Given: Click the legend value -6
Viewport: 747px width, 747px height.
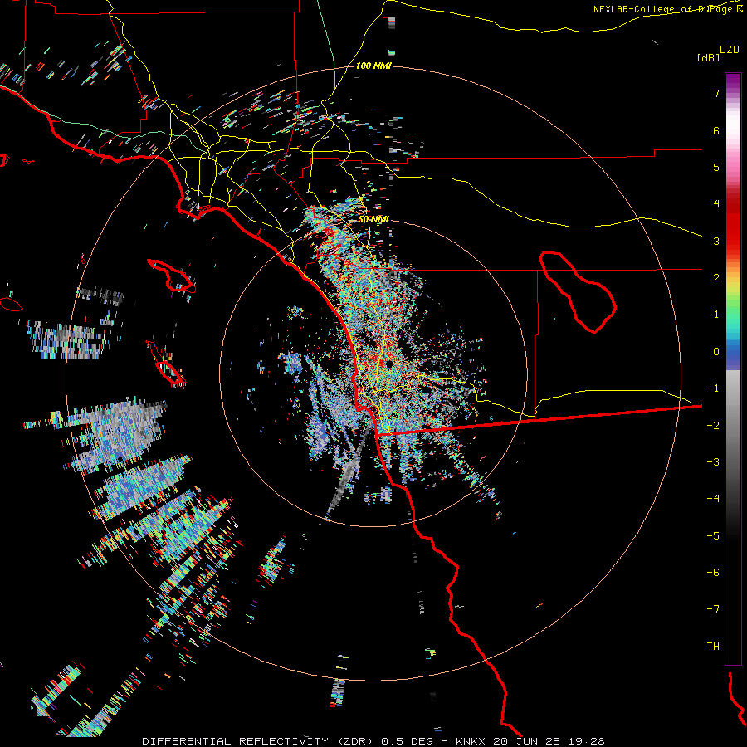Looking at the screenshot, I should tap(713, 572).
